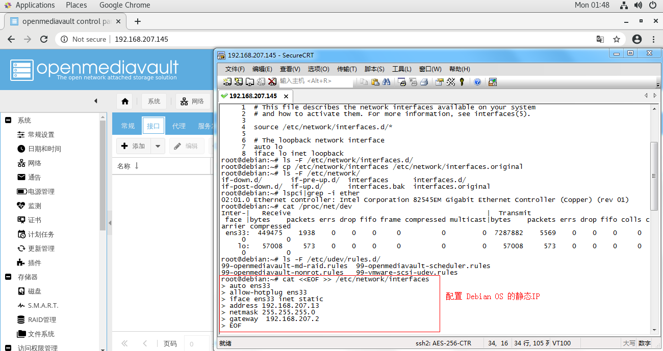Image resolution: width=663 pixels, height=351 pixels.
Task: Collapse the 存储器 tree section
Action: click(8, 277)
